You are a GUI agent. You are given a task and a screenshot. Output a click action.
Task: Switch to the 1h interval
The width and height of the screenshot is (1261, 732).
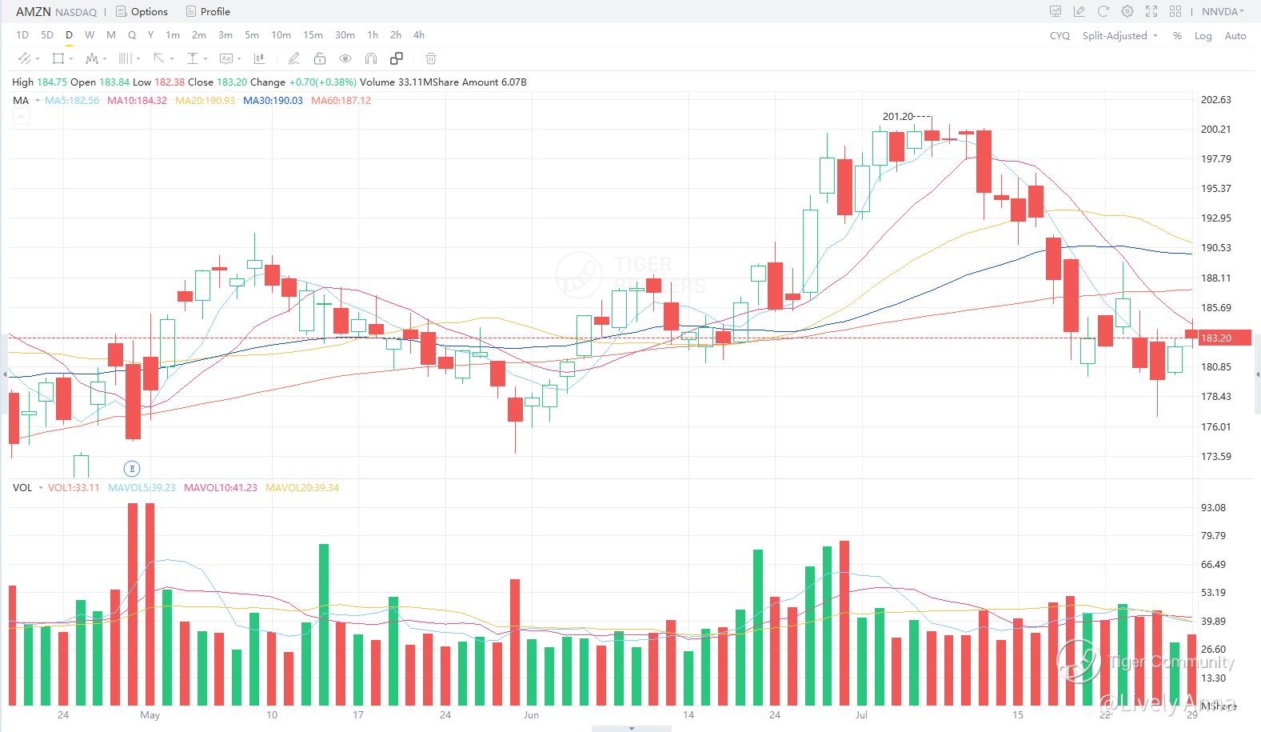373,35
